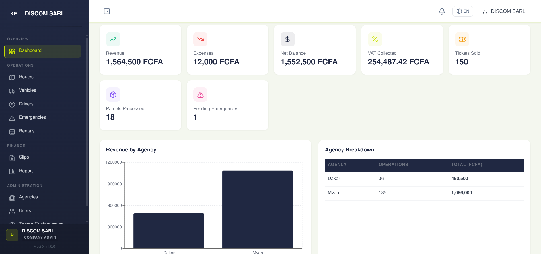The height and width of the screenshot is (254, 541).
Task: Click the AGENCY column header
Action: point(337,165)
